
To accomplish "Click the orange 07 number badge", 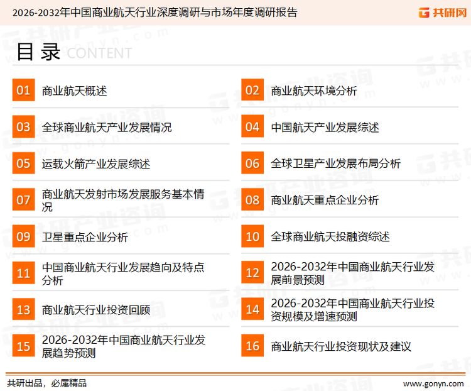I will pyautogui.click(x=23, y=200).
